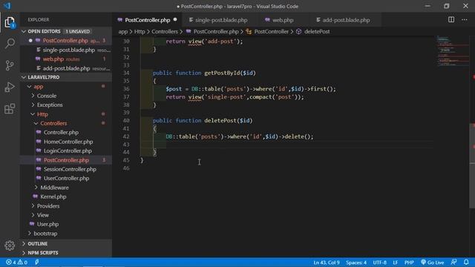Click the errors and warnings status indicator
This screenshot has height=267, width=475.
point(16,262)
